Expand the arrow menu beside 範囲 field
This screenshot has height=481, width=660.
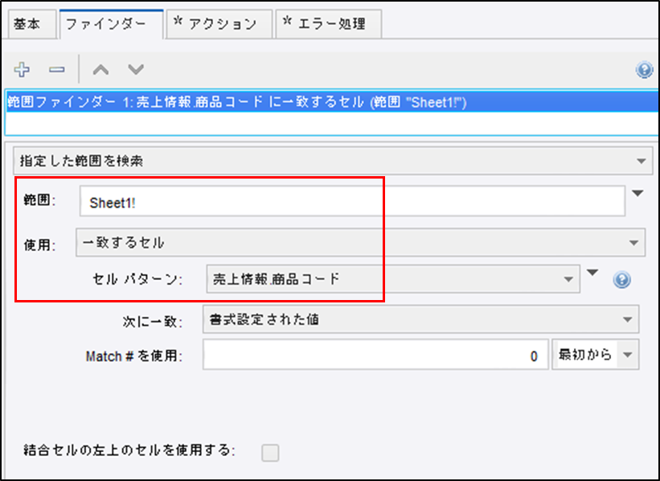click(637, 193)
